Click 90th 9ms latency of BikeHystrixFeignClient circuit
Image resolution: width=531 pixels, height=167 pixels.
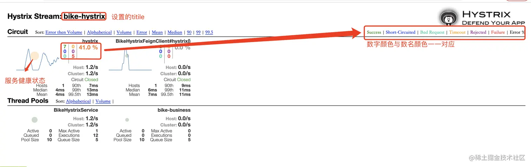coord(186,85)
